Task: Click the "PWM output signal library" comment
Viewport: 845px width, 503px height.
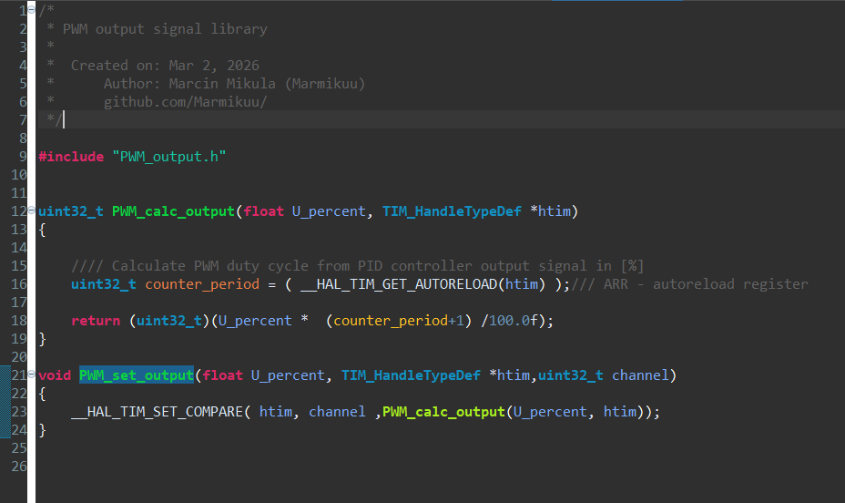Action: (165, 29)
